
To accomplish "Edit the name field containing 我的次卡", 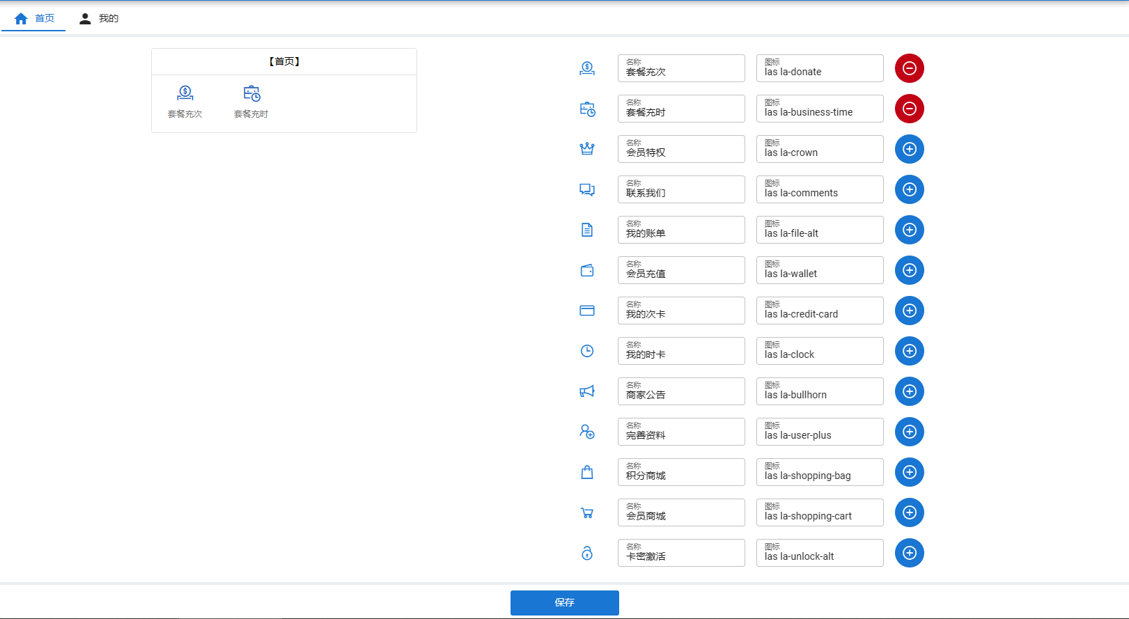I will click(681, 311).
